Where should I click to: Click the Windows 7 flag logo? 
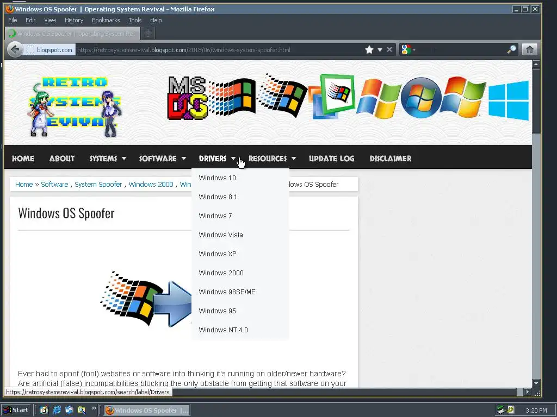tap(463, 97)
